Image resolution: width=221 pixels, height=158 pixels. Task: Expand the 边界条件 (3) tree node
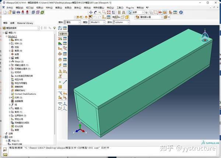click(10, 115)
